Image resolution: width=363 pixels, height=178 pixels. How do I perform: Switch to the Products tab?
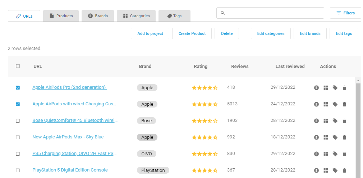(x=61, y=16)
